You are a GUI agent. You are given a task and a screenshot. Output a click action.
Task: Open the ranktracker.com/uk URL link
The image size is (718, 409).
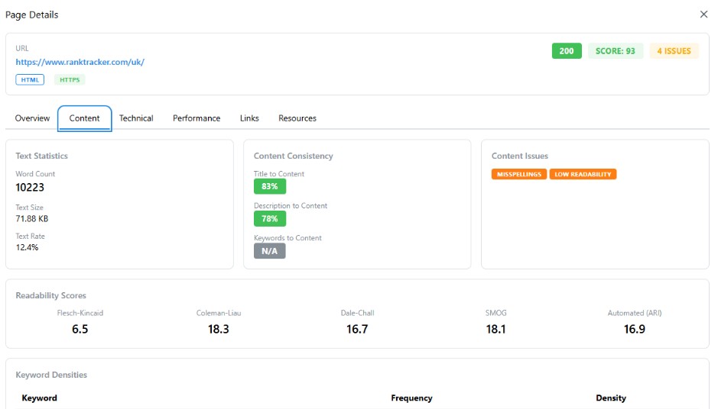(80, 62)
